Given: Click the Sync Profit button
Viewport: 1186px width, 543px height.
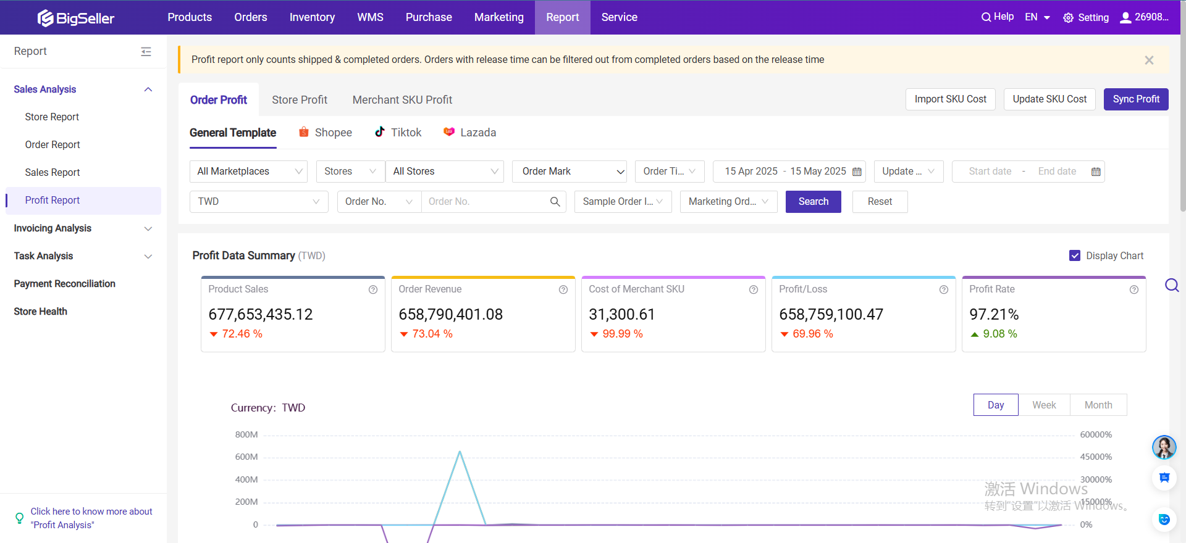Looking at the screenshot, I should [x=1135, y=99].
